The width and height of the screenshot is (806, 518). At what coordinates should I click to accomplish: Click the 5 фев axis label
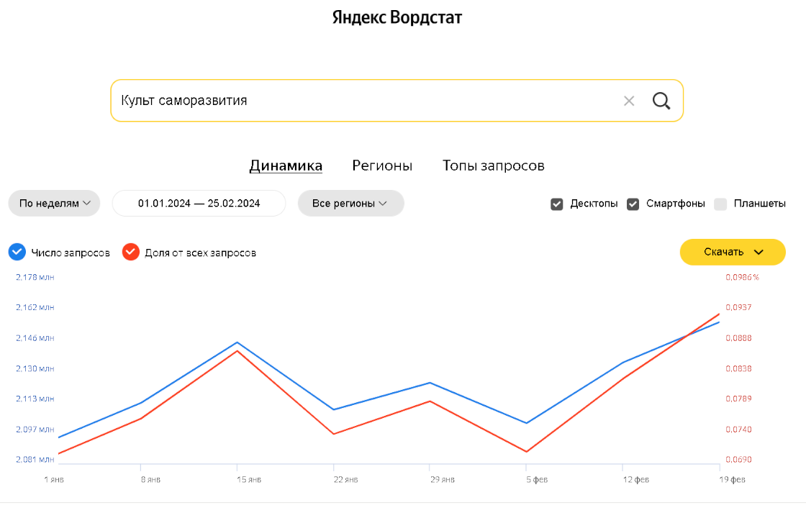click(537, 479)
